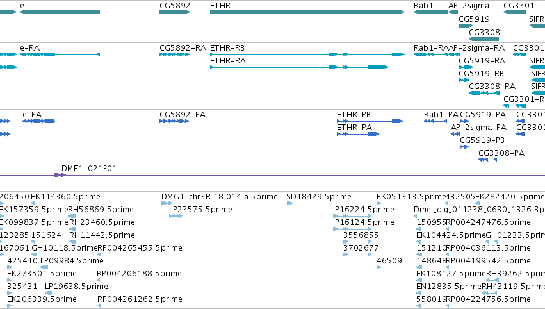Screen dimensions: 545x309
Task: Select the RH23460.5prime EST label
Action: point(102,222)
